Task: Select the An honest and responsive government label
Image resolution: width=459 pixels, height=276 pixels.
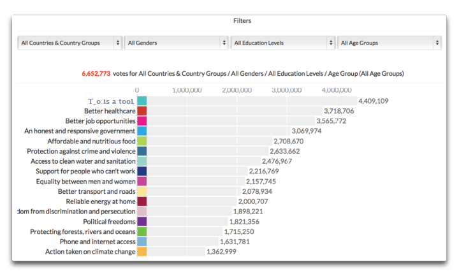Action: coord(80,131)
